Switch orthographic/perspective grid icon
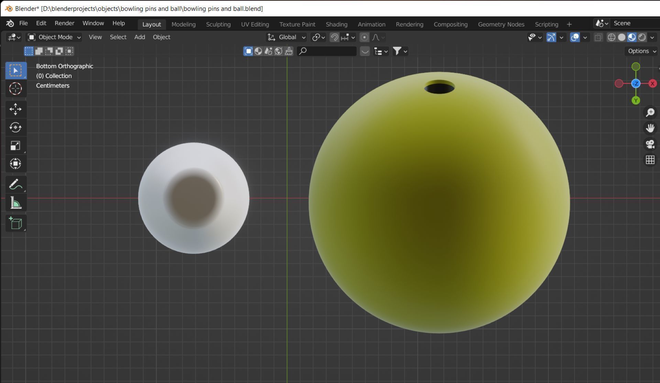This screenshot has height=383, width=660. click(x=650, y=160)
